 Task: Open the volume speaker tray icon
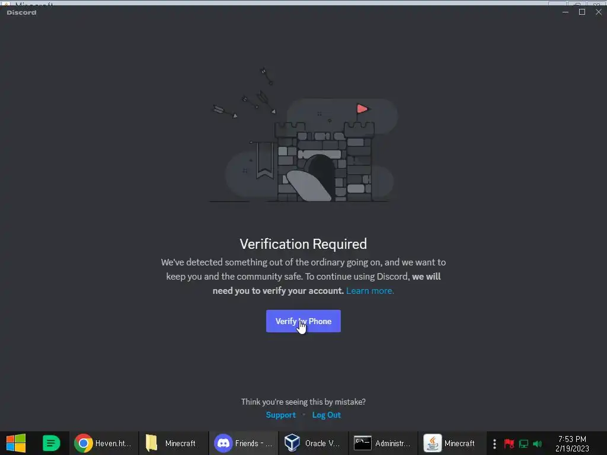(x=537, y=444)
